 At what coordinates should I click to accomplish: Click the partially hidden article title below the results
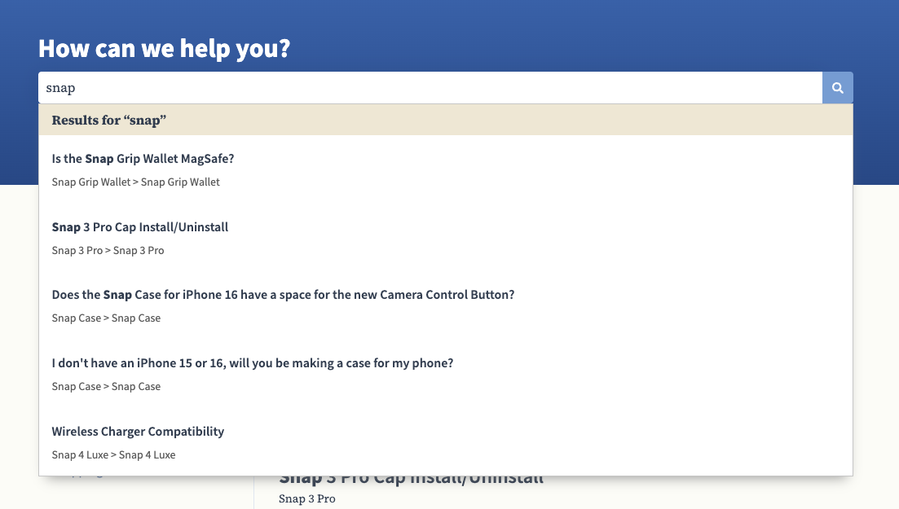[x=411, y=480]
